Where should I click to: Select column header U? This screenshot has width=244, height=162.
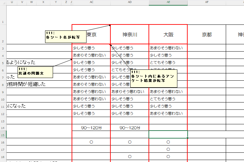[12, 2]
